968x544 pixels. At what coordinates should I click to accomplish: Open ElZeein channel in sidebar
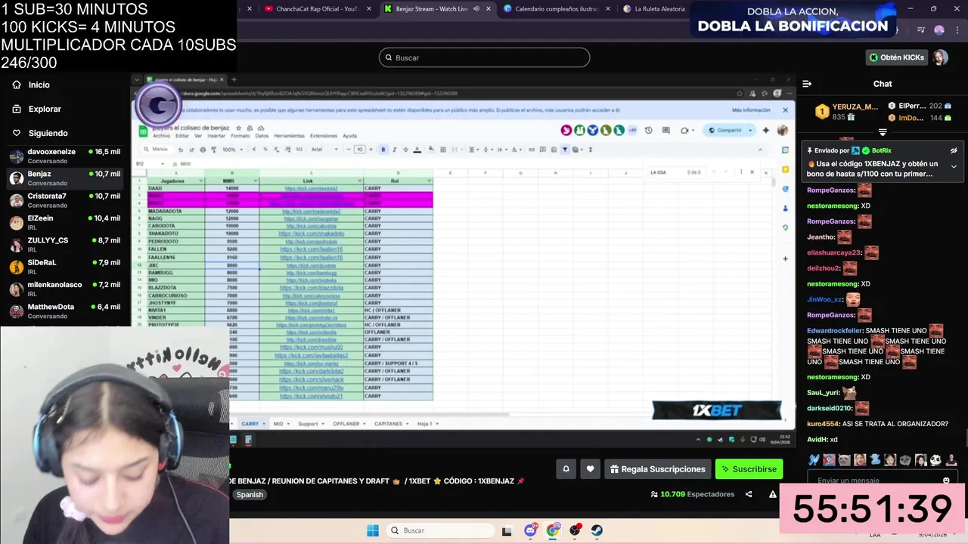[x=64, y=223]
